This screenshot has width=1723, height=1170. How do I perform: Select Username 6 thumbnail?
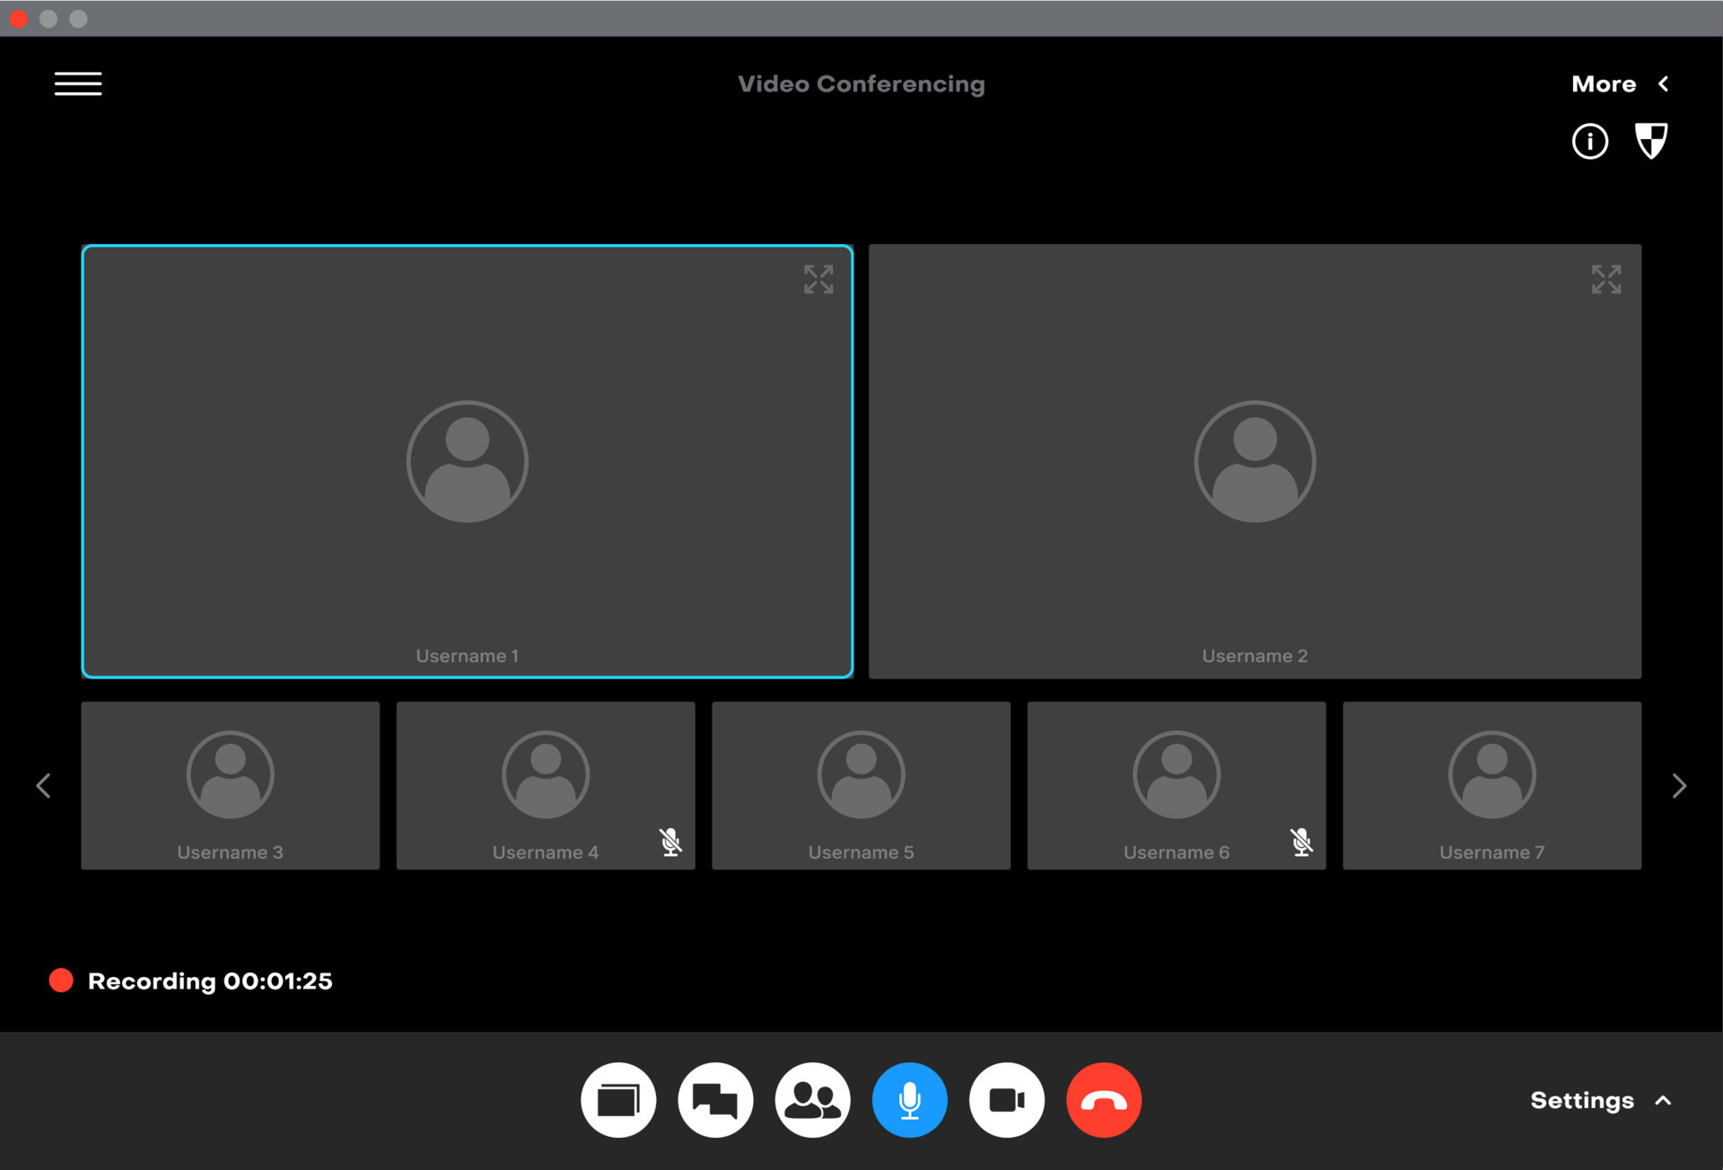pyautogui.click(x=1176, y=785)
